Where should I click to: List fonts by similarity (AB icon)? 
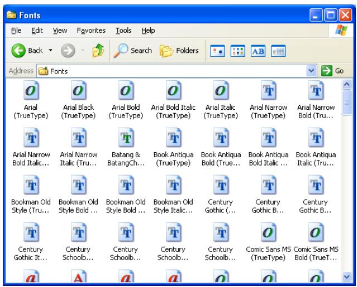[258, 51]
